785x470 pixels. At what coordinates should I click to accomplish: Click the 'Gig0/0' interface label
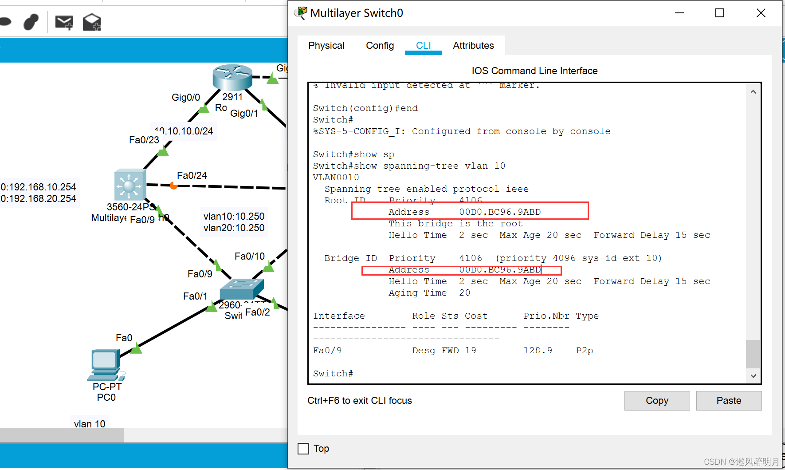click(x=186, y=97)
